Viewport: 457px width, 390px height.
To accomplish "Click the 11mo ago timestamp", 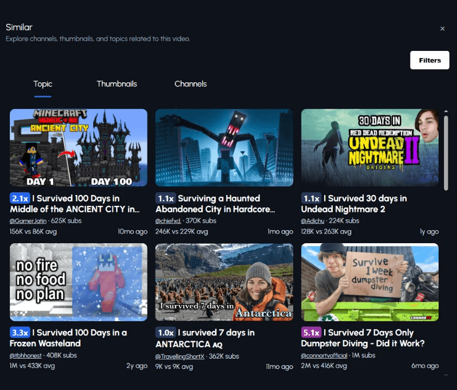I will [279, 367].
